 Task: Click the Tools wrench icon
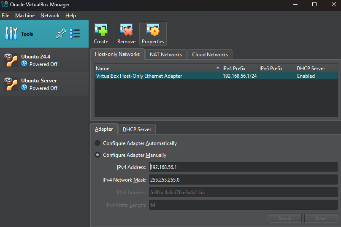[11, 34]
